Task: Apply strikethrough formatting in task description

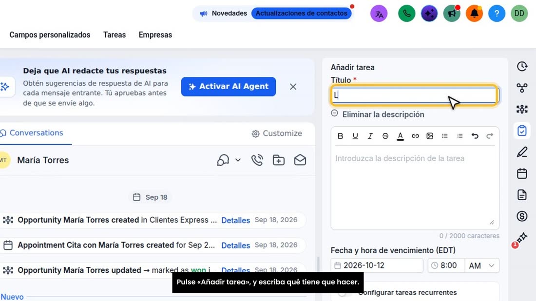Action: click(x=385, y=136)
